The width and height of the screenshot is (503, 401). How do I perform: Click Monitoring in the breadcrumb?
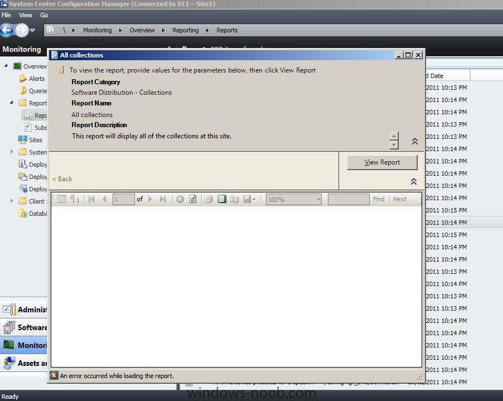pos(97,30)
